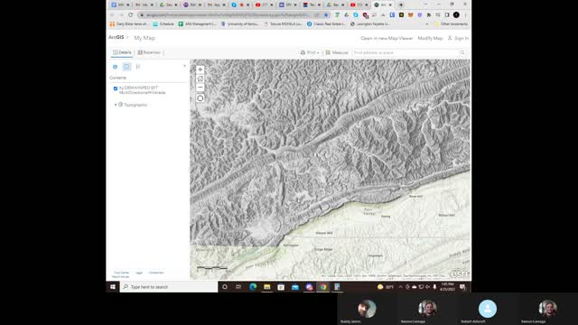Viewport: 578px width, 325px height.
Task: Zoom out on the map
Action: pos(200,88)
